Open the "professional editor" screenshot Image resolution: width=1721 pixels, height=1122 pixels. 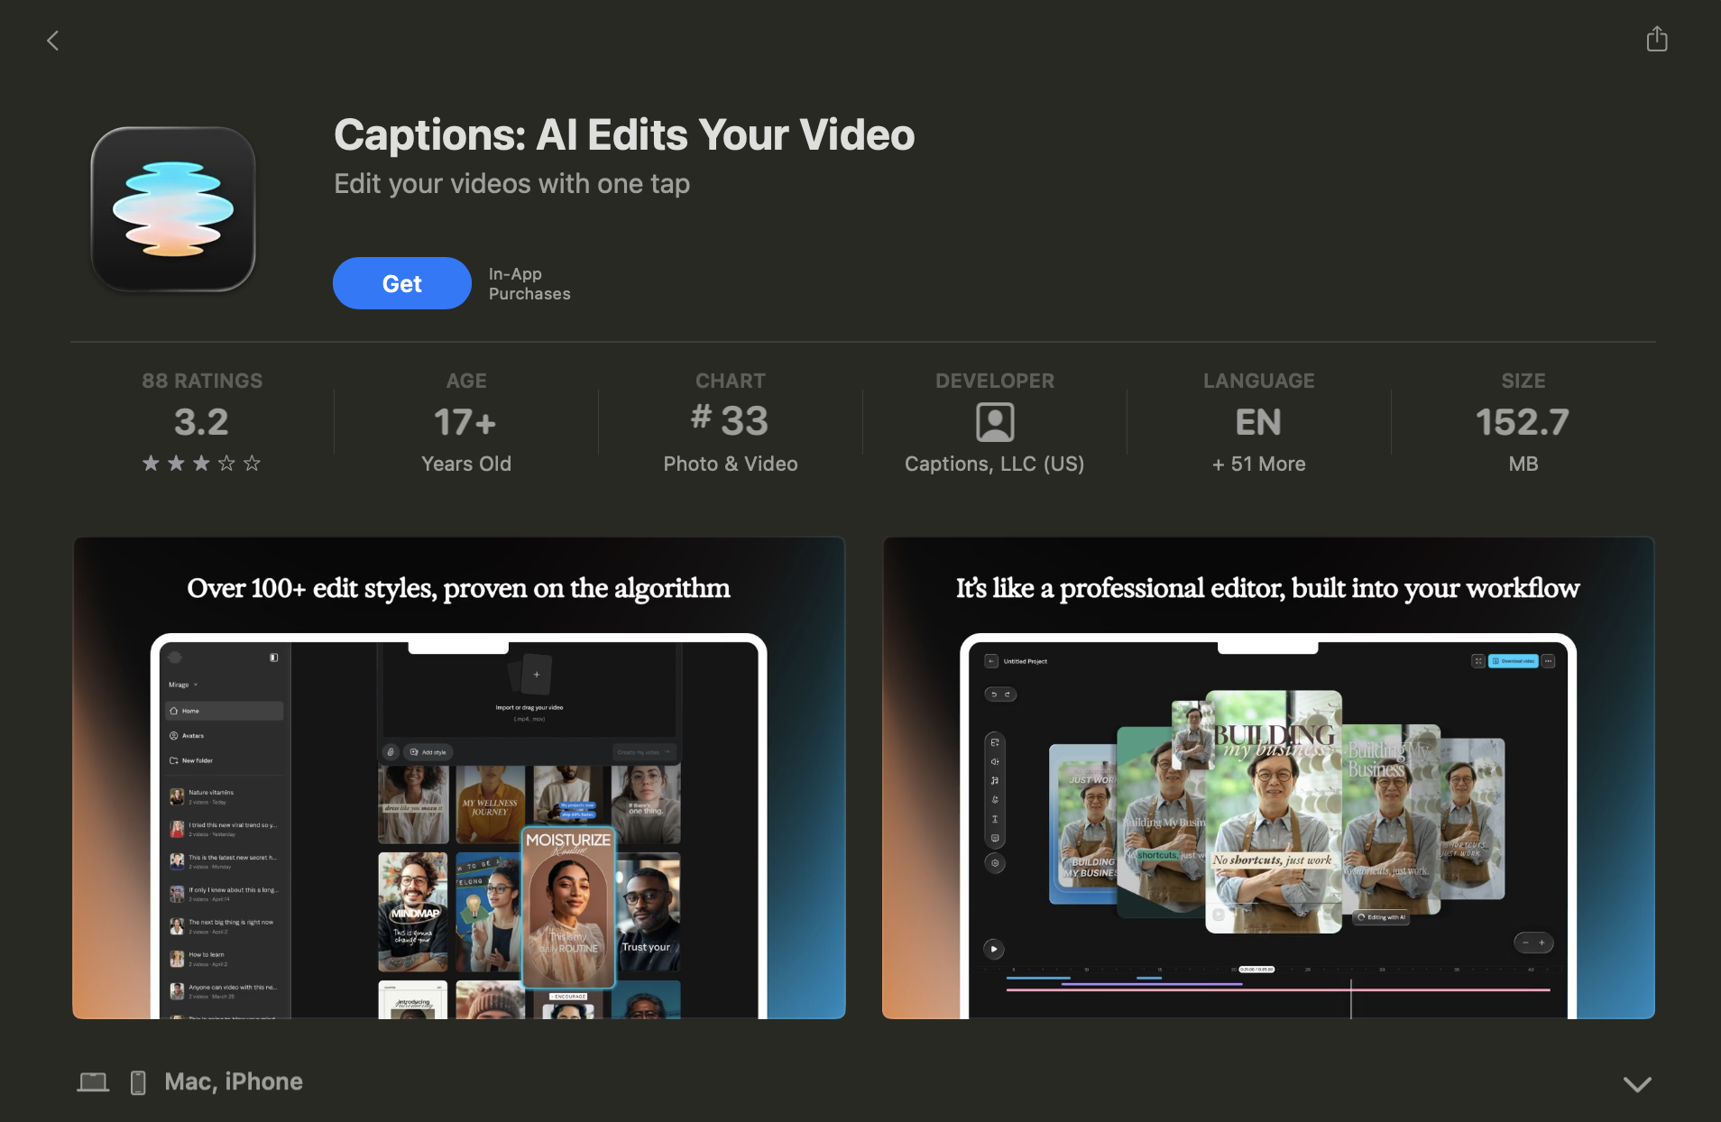[x=1268, y=777]
